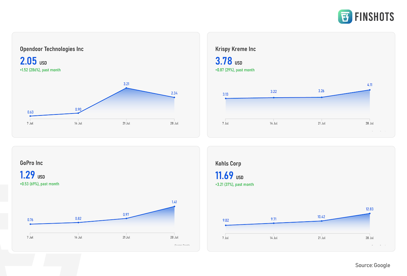Click the +0.53 (69%), past month change
This screenshot has height=276, width=407.
point(40,184)
